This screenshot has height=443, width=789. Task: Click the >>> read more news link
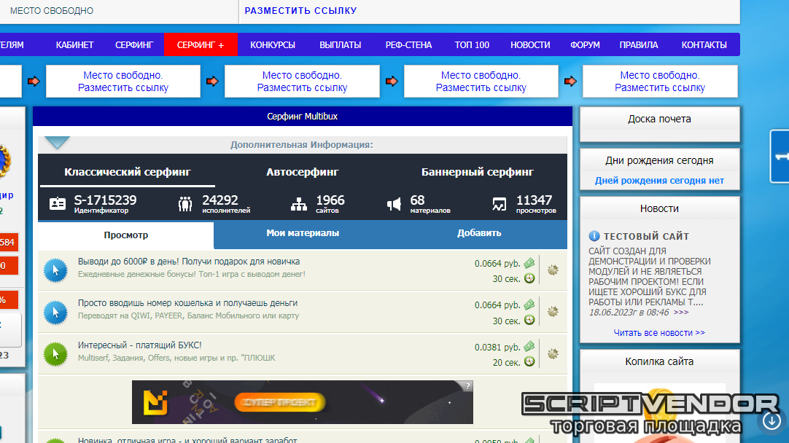681,313
